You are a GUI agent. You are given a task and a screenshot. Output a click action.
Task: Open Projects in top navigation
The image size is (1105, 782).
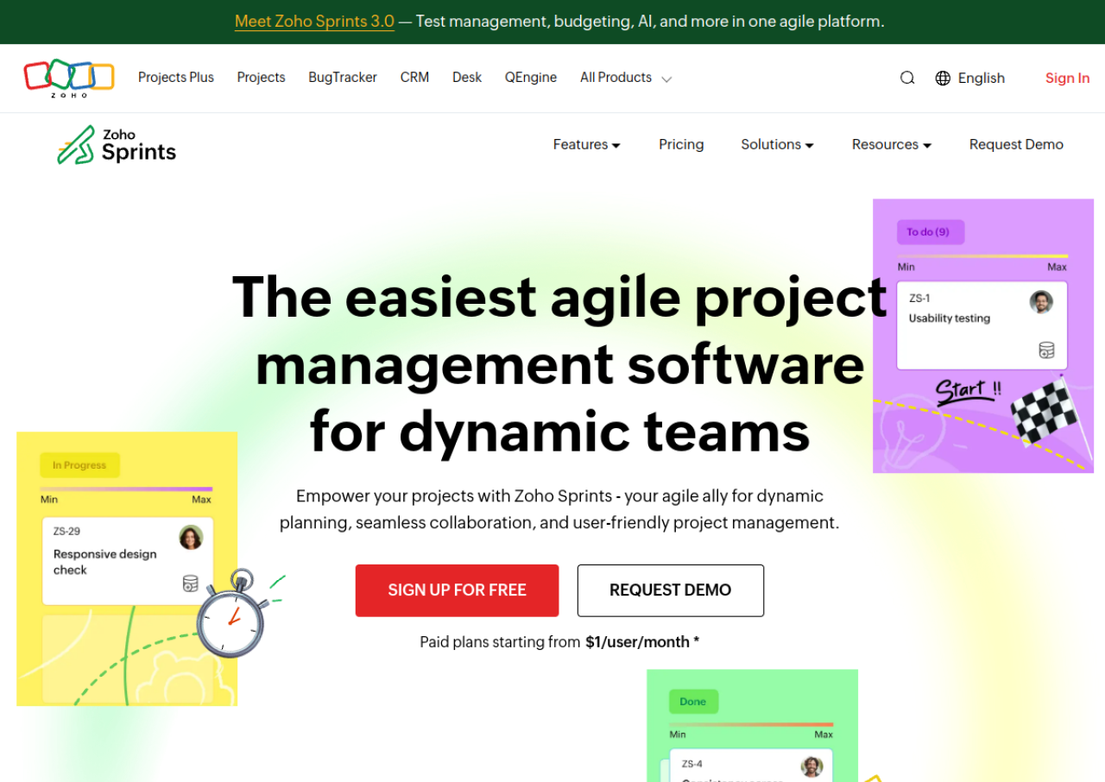point(262,78)
